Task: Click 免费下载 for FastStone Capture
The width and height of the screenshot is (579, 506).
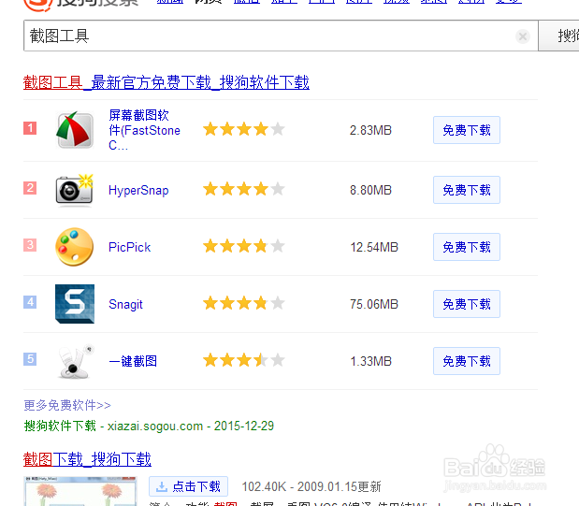Action: [x=467, y=130]
